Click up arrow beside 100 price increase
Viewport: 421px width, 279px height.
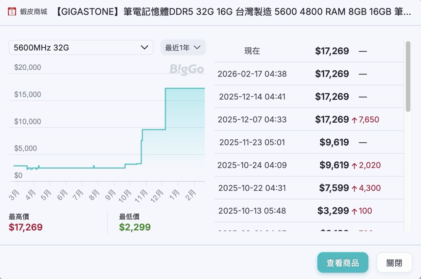tap(354, 211)
